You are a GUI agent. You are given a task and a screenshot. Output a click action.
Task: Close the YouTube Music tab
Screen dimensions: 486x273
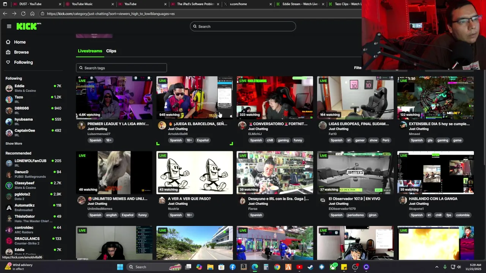(x=113, y=4)
